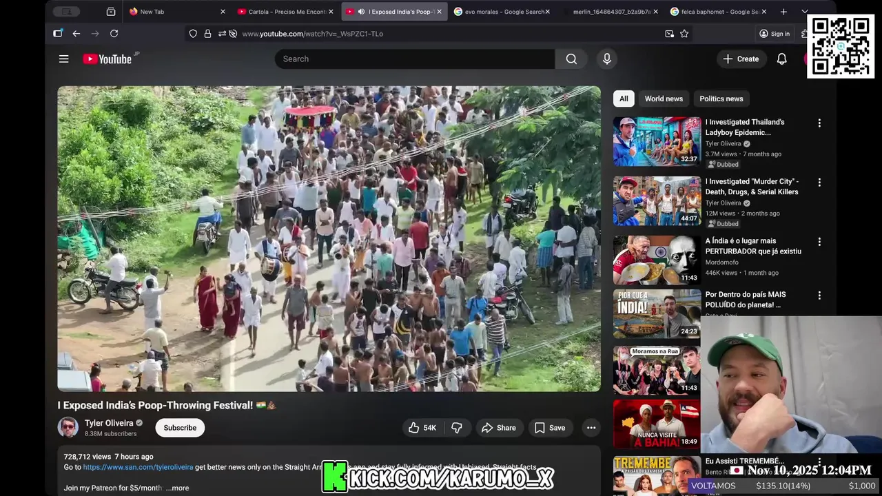Open the san.com/tyleroliveira link
The height and width of the screenshot is (496, 882).
[138, 467]
